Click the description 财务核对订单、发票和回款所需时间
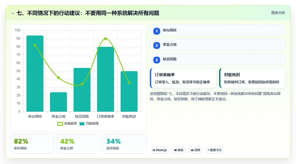The width and height of the screenshot is (296, 164). [251, 82]
